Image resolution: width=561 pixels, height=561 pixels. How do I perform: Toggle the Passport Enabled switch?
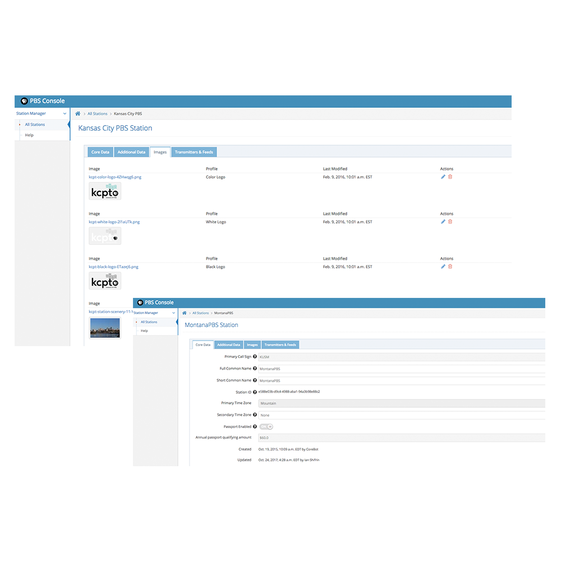266,427
